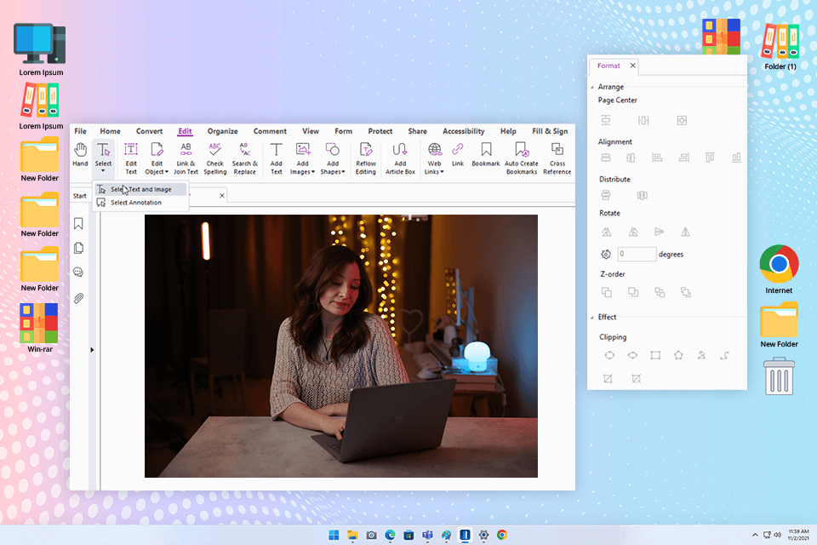817x545 pixels.
Task: Run Check Spelling
Action: (x=214, y=158)
